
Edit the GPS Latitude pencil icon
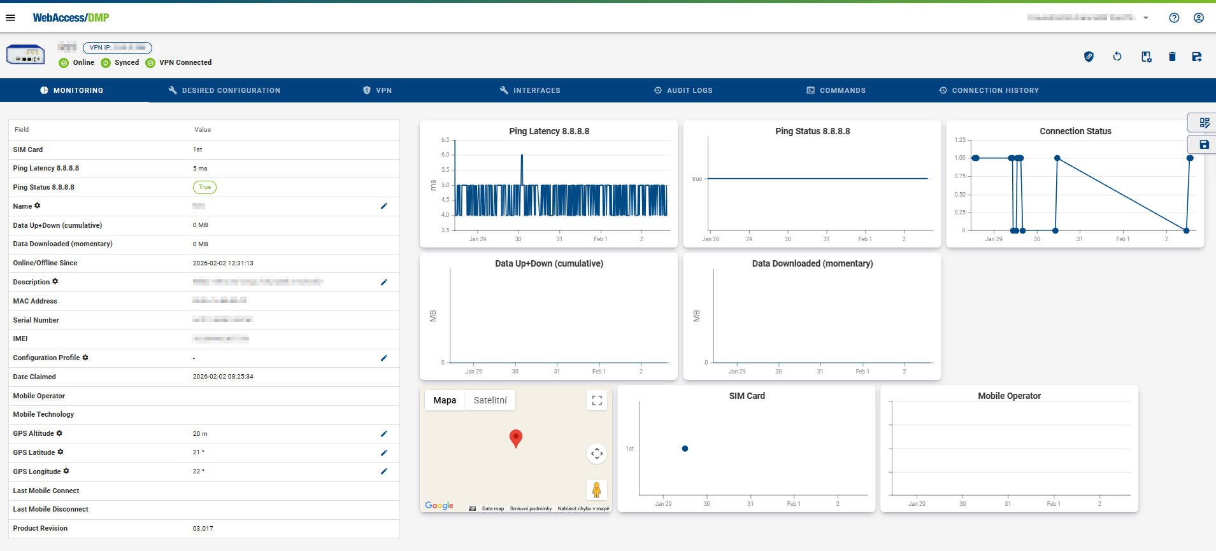pyautogui.click(x=384, y=452)
